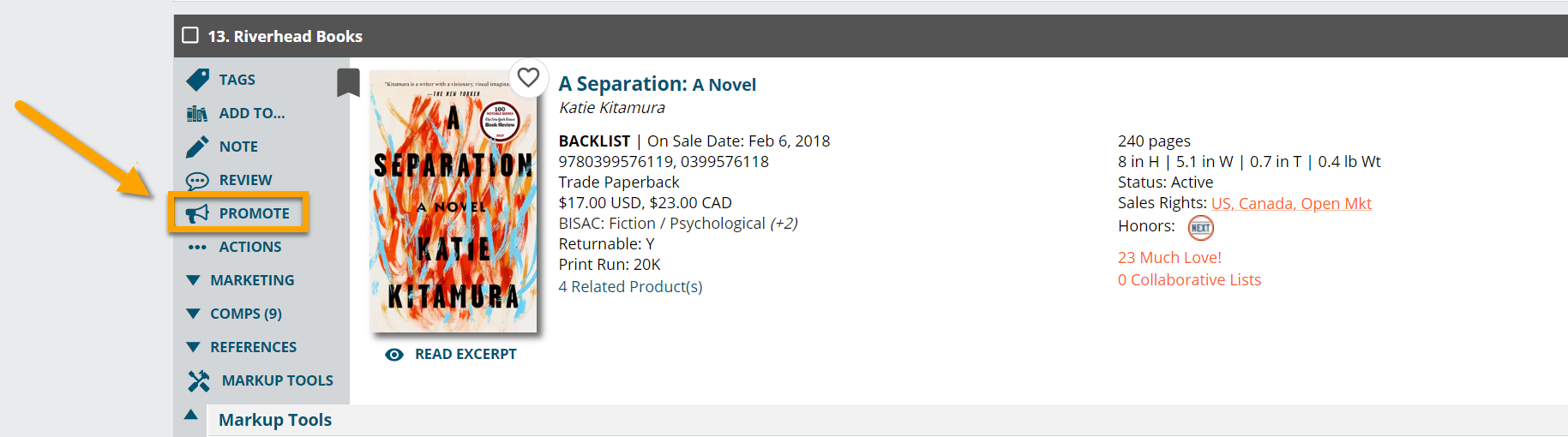This screenshot has height=437, width=1568.
Task: Click the Promote megaphone icon
Action: click(197, 213)
